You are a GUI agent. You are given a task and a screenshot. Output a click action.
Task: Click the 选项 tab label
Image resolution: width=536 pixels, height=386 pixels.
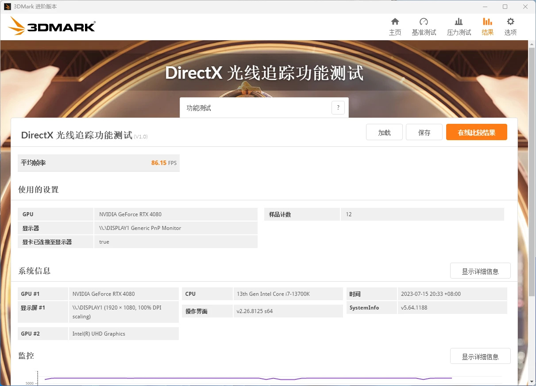coord(510,32)
